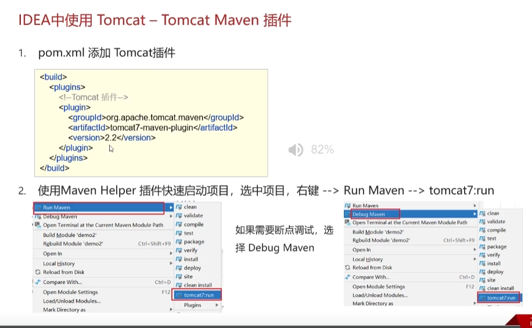
Task: Click Compare With icon in left menu
Action: click(x=38, y=282)
